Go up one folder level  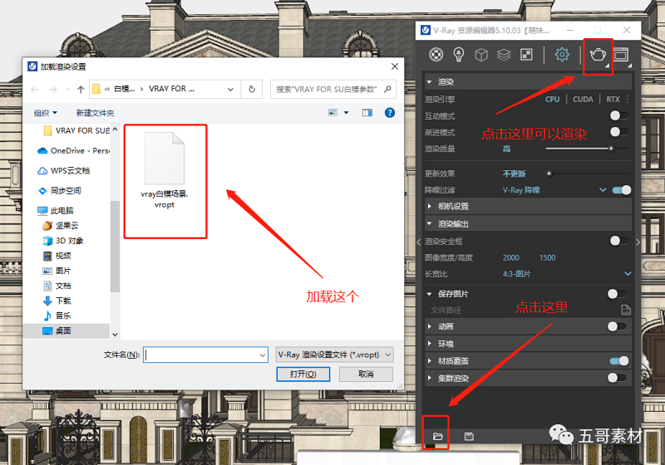tap(81, 90)
